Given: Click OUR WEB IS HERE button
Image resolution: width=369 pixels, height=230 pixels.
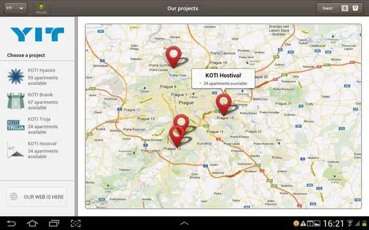Looking at the screenshot, I should coord(37,197).
